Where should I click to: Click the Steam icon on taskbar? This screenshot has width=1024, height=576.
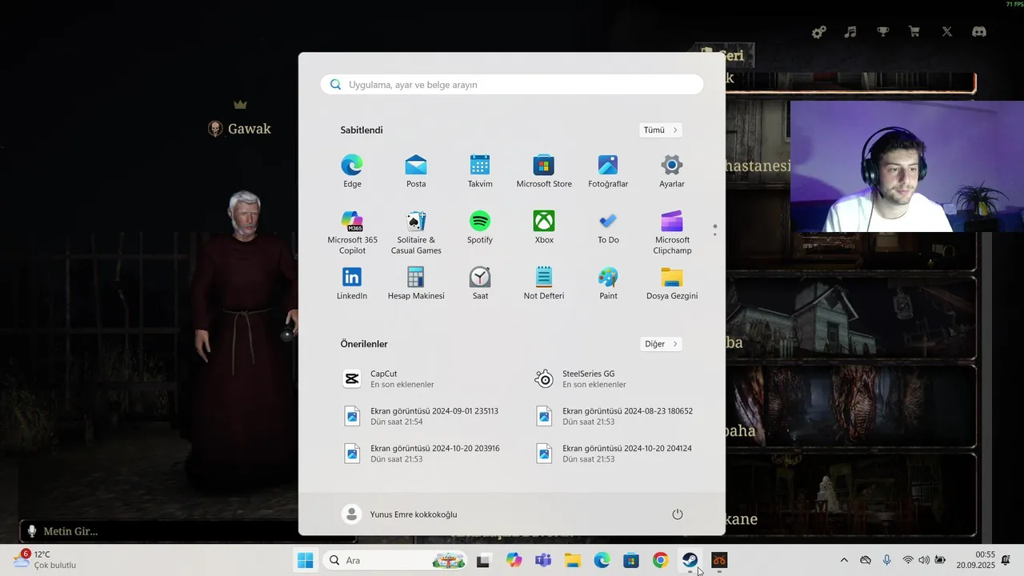point(690,560)
